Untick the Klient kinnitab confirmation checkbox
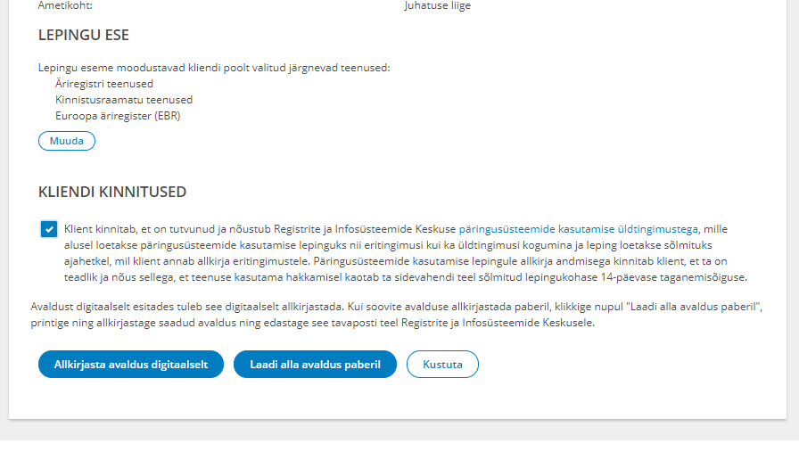The width and height of the screenshot is (799, 452). click(x=49, y=229)
